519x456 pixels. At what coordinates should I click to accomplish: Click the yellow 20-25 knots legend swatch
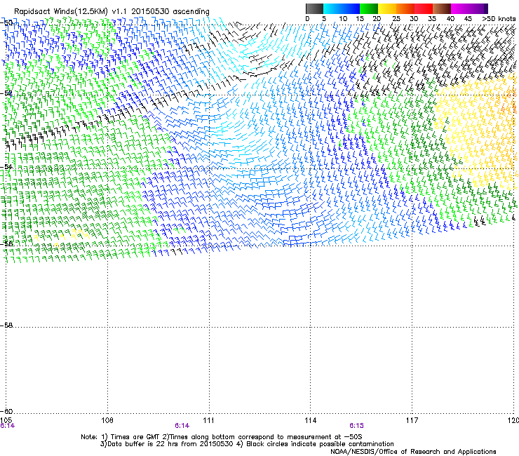pyautogui.click(x=387, y=8)
